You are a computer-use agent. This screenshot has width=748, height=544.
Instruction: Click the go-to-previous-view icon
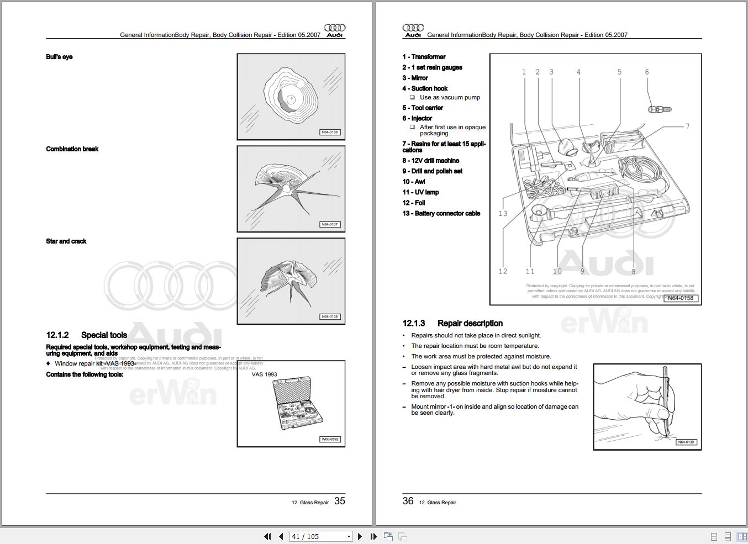pyautogui.click(x=388, y=536)
